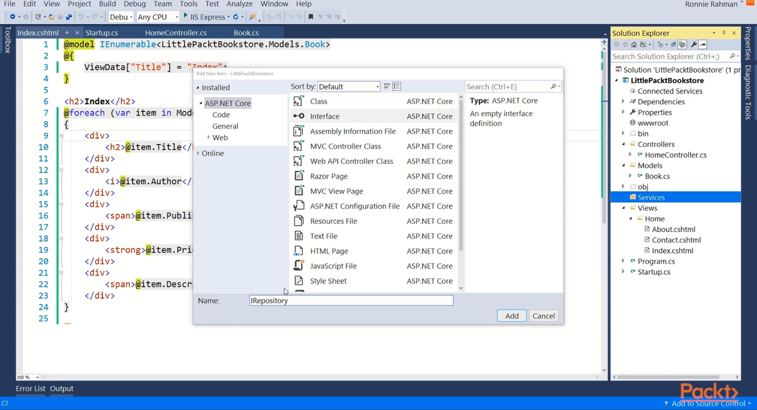Select the General category
Image resolution: width=757 pixels, height=410 pixels.
click(225, 126)
